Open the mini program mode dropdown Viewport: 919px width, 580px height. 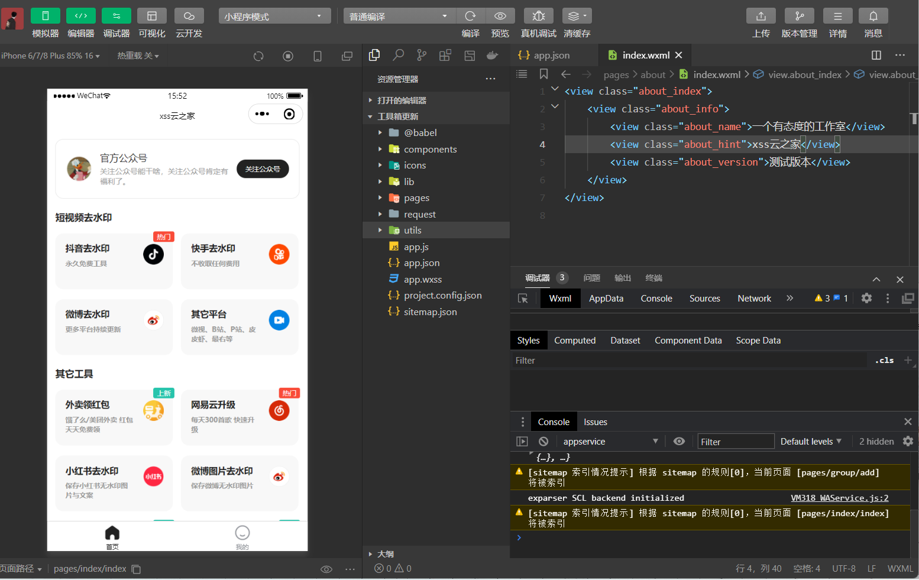[x=274, y=16]
